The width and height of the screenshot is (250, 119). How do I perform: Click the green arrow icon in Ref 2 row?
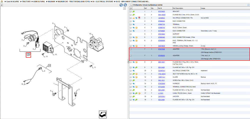click(x=133, y=15)
